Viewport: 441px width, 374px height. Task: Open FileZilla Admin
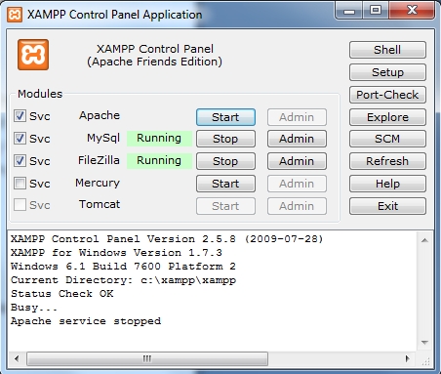pyautogui.click(x=297, y=161)
